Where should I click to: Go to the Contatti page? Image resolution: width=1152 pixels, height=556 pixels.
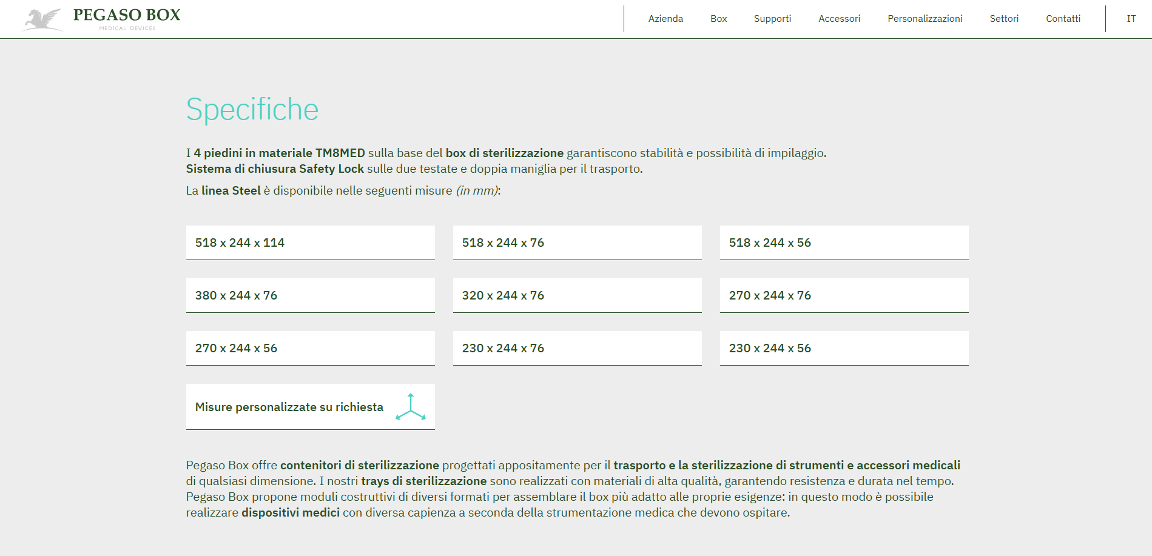pos(1063,19)
